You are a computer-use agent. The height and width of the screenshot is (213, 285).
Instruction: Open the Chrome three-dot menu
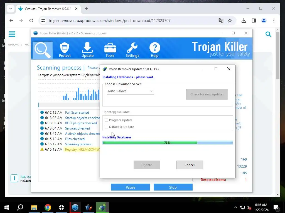(x=274, y=21)
